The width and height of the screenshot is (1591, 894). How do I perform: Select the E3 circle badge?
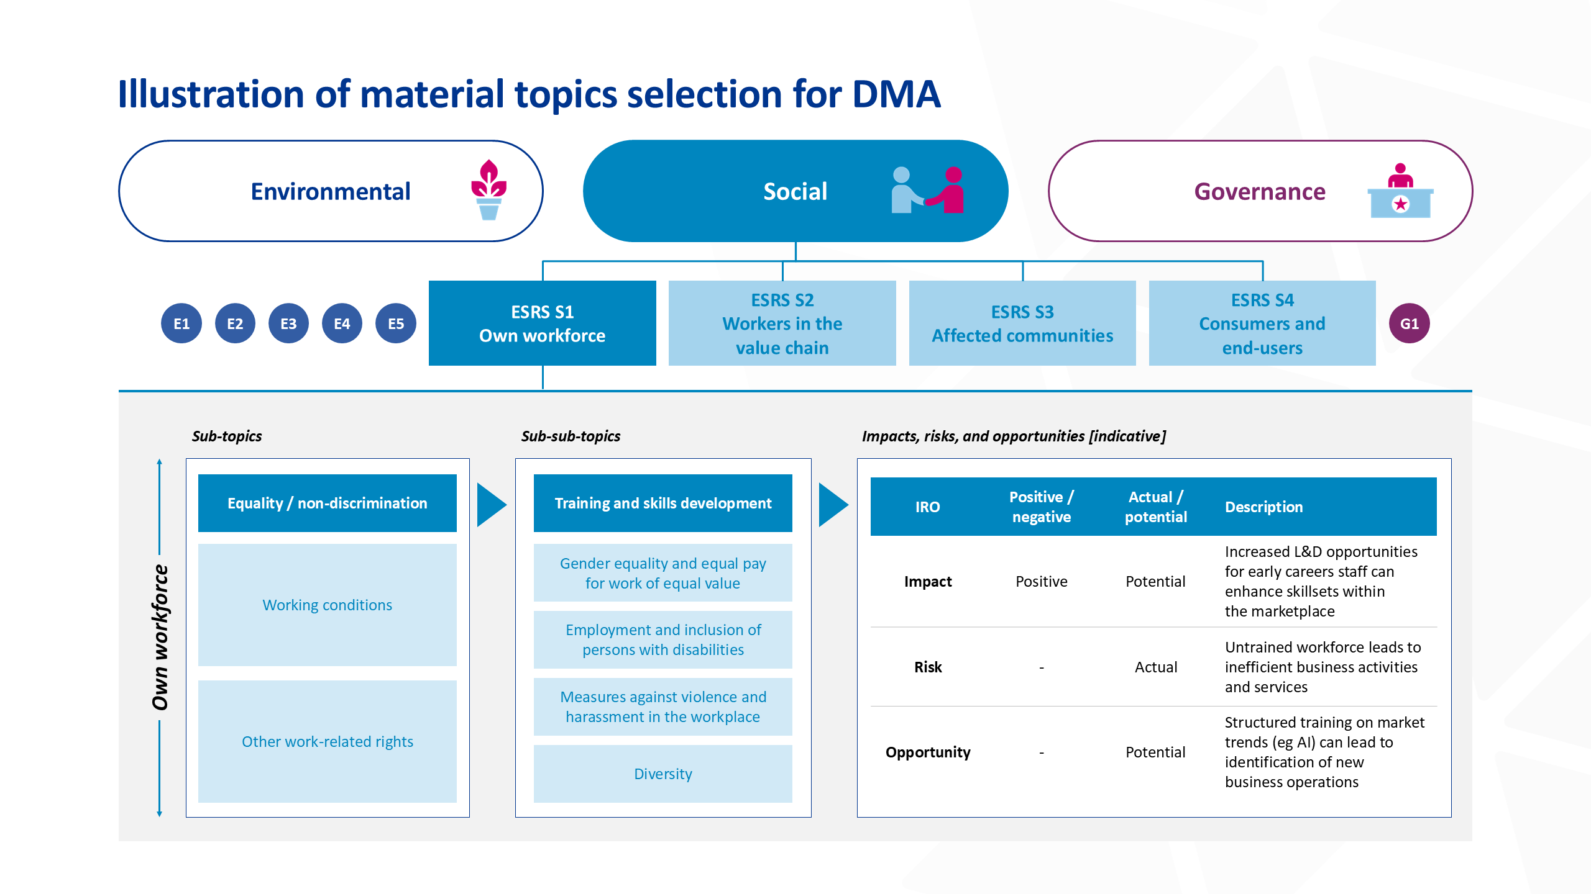[288, 323]
